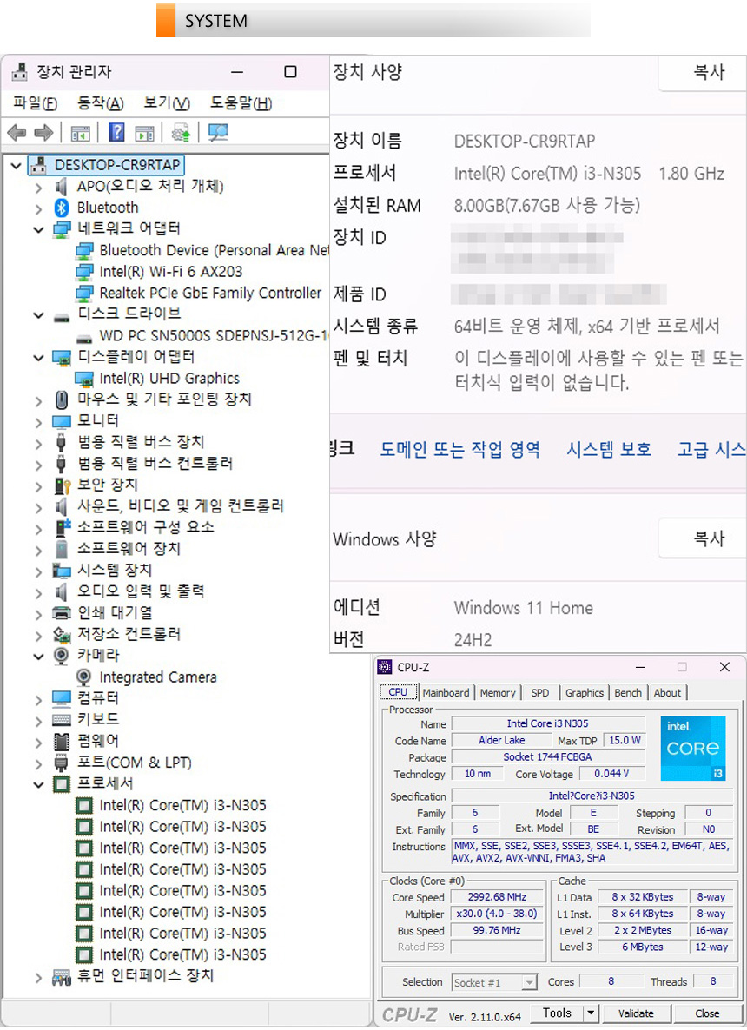The width and height of the screenshot is (747, 1030).
Task: Collapse the 네트워크 어댑터 category
Action: coord(38,229)
